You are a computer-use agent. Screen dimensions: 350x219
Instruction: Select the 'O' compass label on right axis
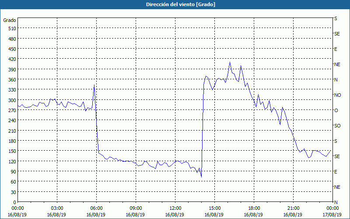pyautogui.click(x=336, y=110)
